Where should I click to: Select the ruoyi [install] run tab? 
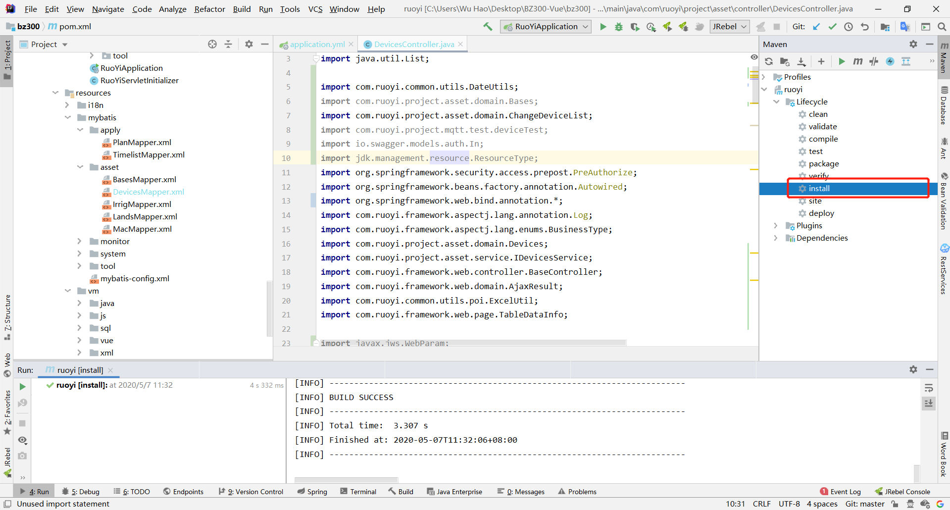[80, 370]
